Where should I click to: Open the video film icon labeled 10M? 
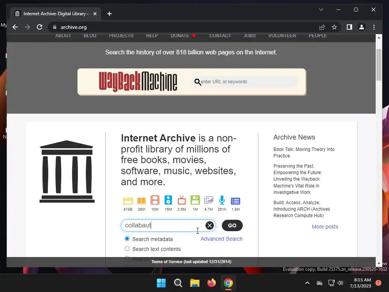tap(155, 200)
